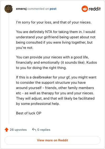Image resolution: width=105 pixels, height=149 pixels.
Task: Click 'View more on Reddit' button
Action: coord(52,140)
